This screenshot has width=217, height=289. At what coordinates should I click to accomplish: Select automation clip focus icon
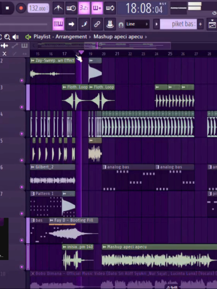click(15, 45)
